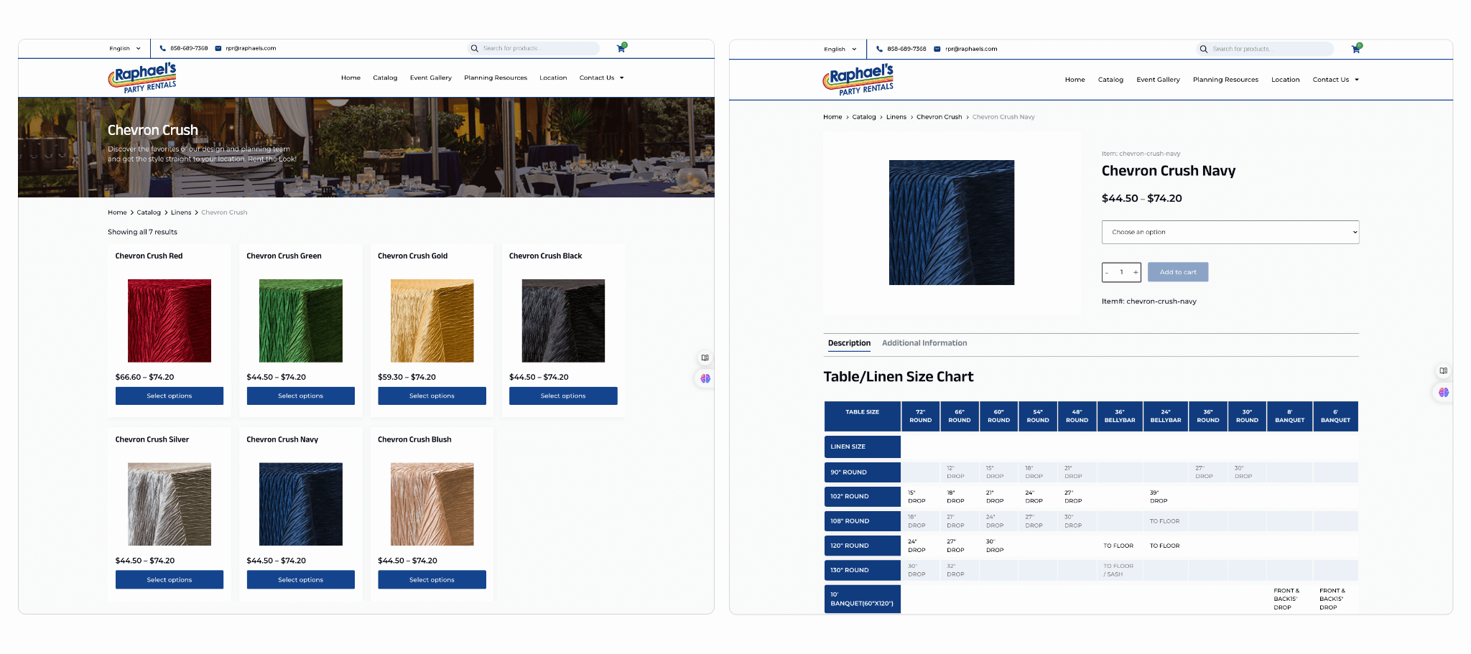The image size is (1471, 654).
Task: Expand the Contact Us menu on right page
Action: (x=1335, y=80)
